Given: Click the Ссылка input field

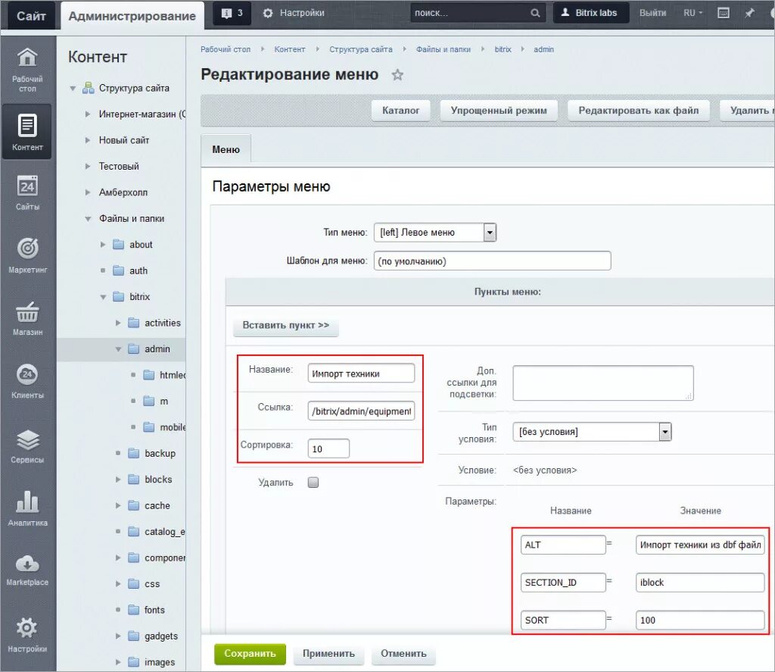Looking at the screenshot, I should point(361,411).
